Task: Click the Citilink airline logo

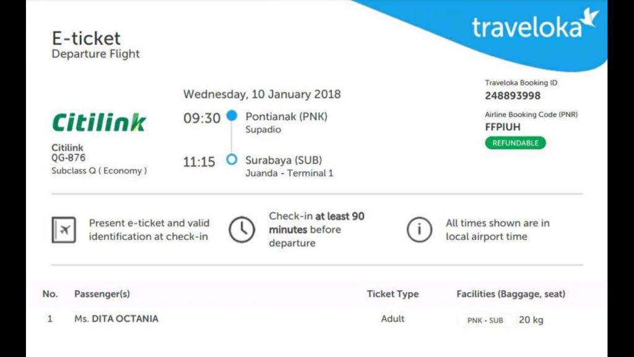Action: click(99, 122)
